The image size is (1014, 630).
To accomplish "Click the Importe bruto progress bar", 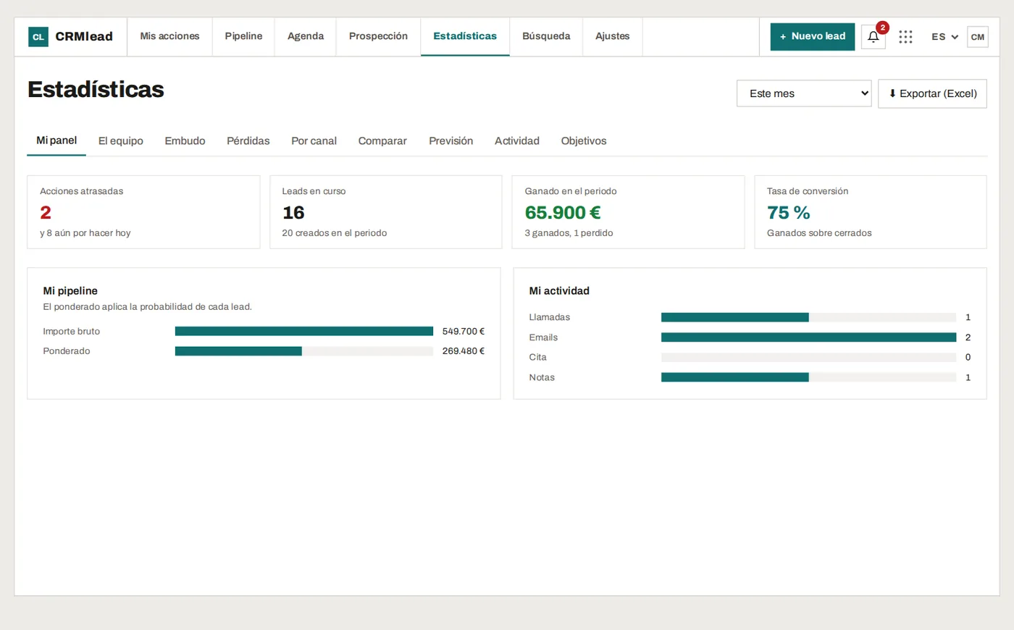I will tap(304, 331).
